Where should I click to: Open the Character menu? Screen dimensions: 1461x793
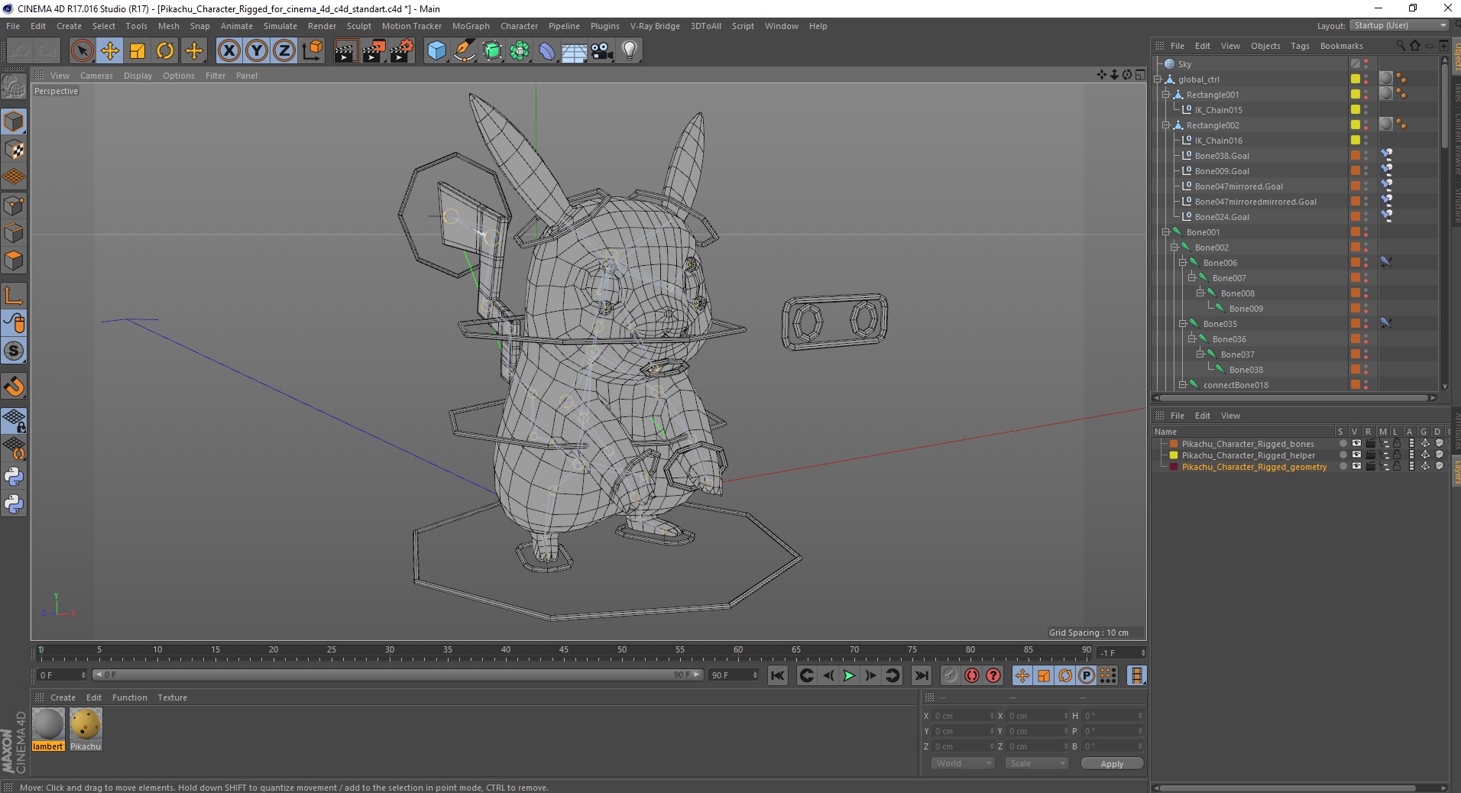[519, 26]
